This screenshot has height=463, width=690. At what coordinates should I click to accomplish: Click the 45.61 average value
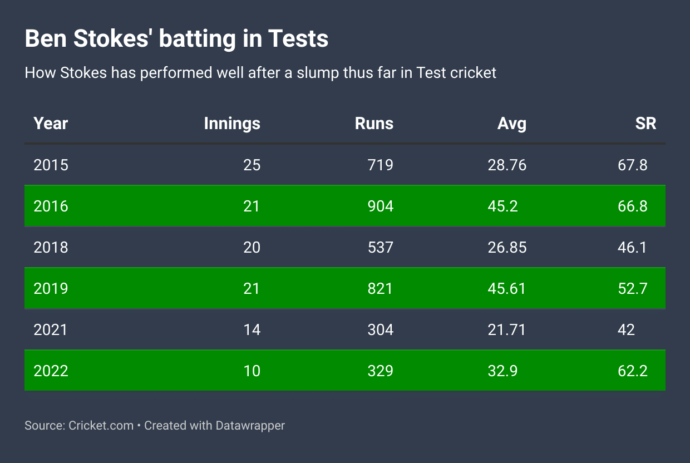(506, 288)
